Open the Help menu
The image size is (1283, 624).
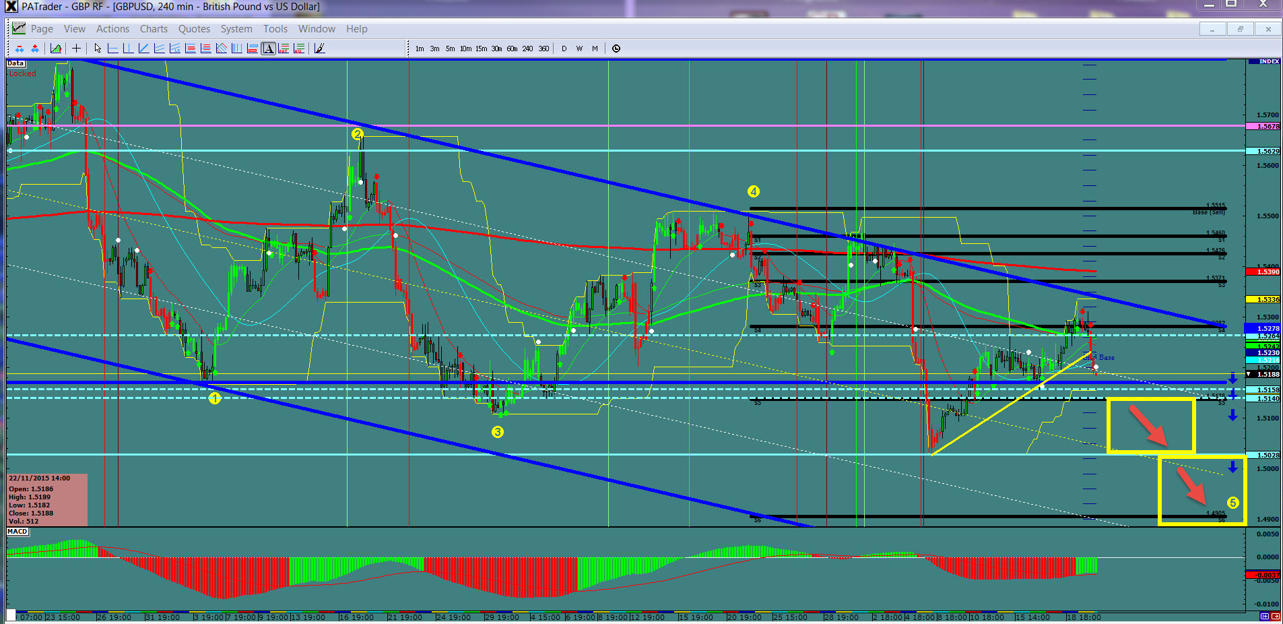[357, 29]
